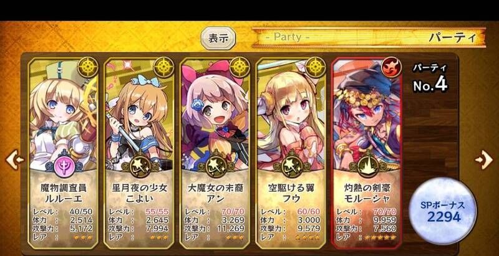
Task: Tap the left arrow to previous party
Action: click(x=14, y=159)
